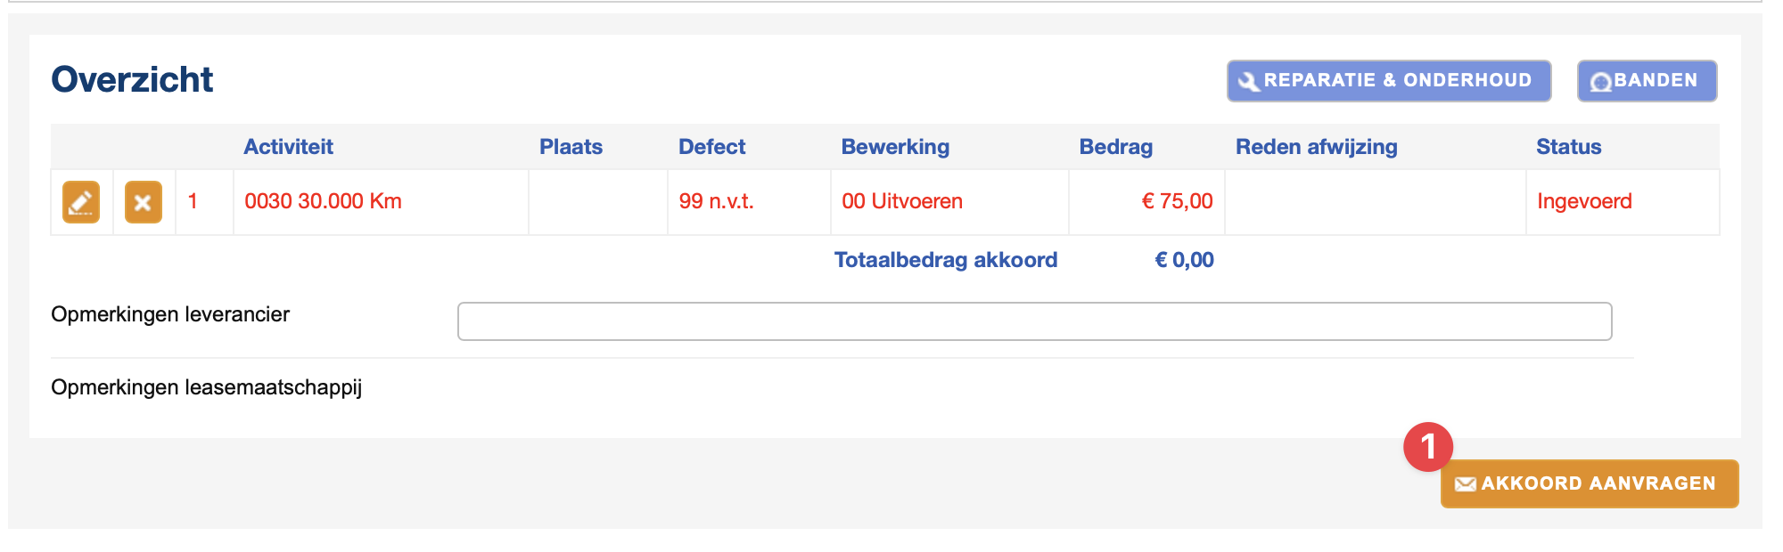Open the Banden tire section
1783x552 pixels.
[x=1646, y=81]
